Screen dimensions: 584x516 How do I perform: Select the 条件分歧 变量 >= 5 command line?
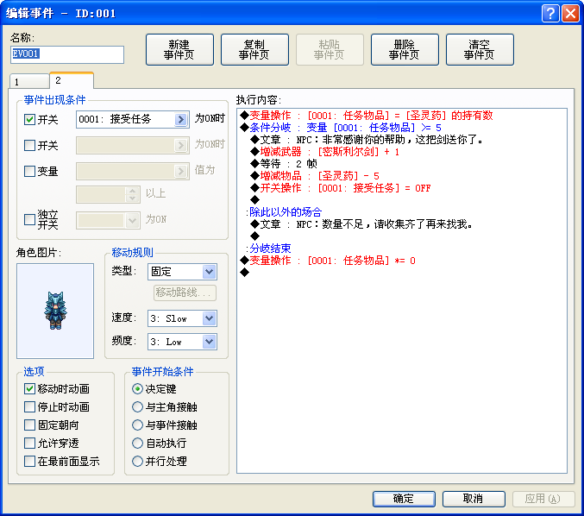click(x=341, y=128)
